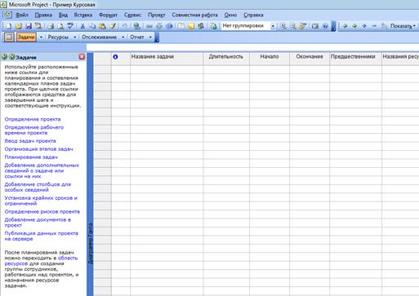
Task: Open the Совместная работа menu
Action: pos(194,15)
